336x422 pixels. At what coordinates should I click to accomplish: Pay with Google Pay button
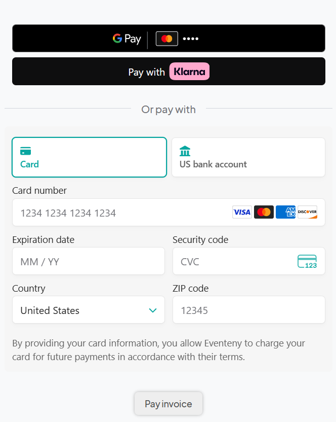point(169,39)
